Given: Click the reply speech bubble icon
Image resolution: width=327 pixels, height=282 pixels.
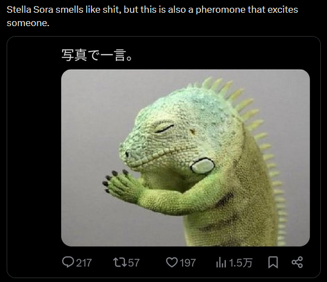Looking at the screenshot, I should (x=68, y=262).
